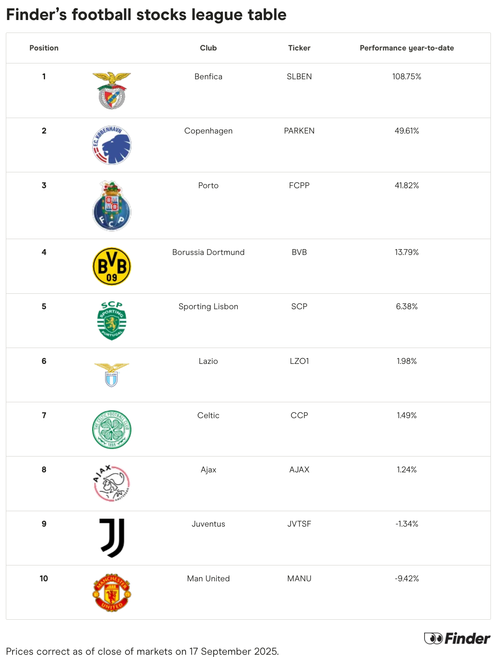Click the 108.75% performance value
498x666 pixels.
[407, 76]
